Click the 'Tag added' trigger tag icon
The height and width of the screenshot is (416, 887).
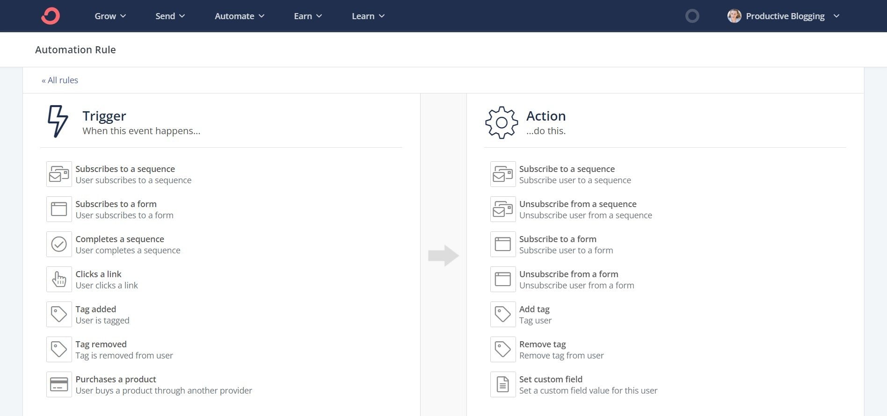[x=59, y=314]
